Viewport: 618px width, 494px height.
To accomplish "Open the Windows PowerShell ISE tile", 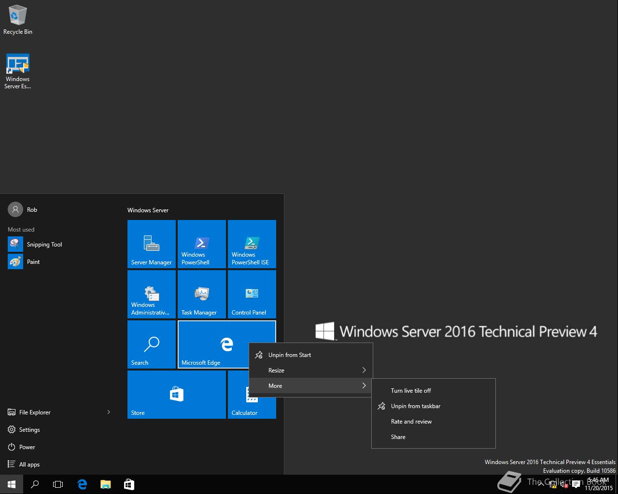I will click(252, 244).
